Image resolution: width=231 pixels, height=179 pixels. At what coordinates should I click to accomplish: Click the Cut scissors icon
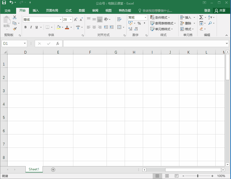coord(14,17)
